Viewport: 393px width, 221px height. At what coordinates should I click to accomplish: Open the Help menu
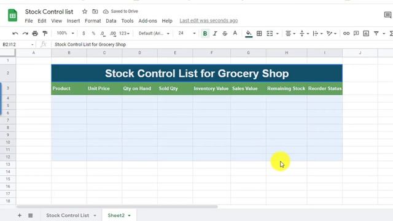click(167, 21)
